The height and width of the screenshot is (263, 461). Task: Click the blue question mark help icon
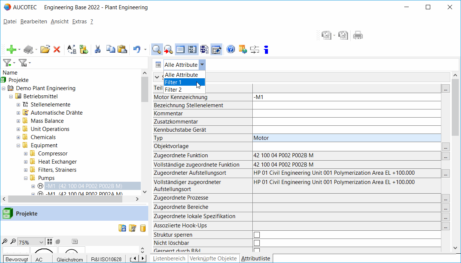[x=231, y=49]
